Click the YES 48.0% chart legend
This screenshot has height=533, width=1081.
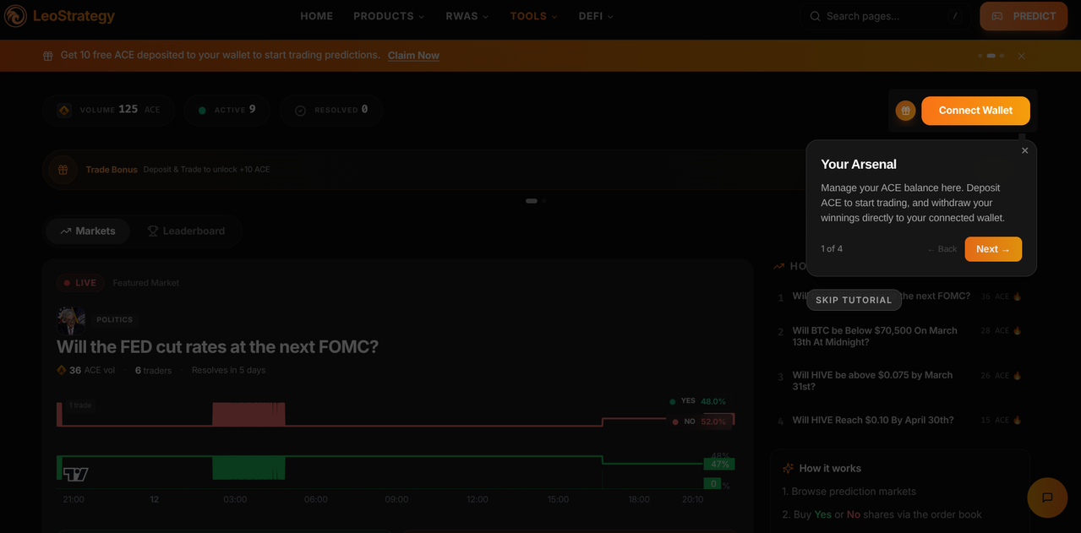(697, 401)
